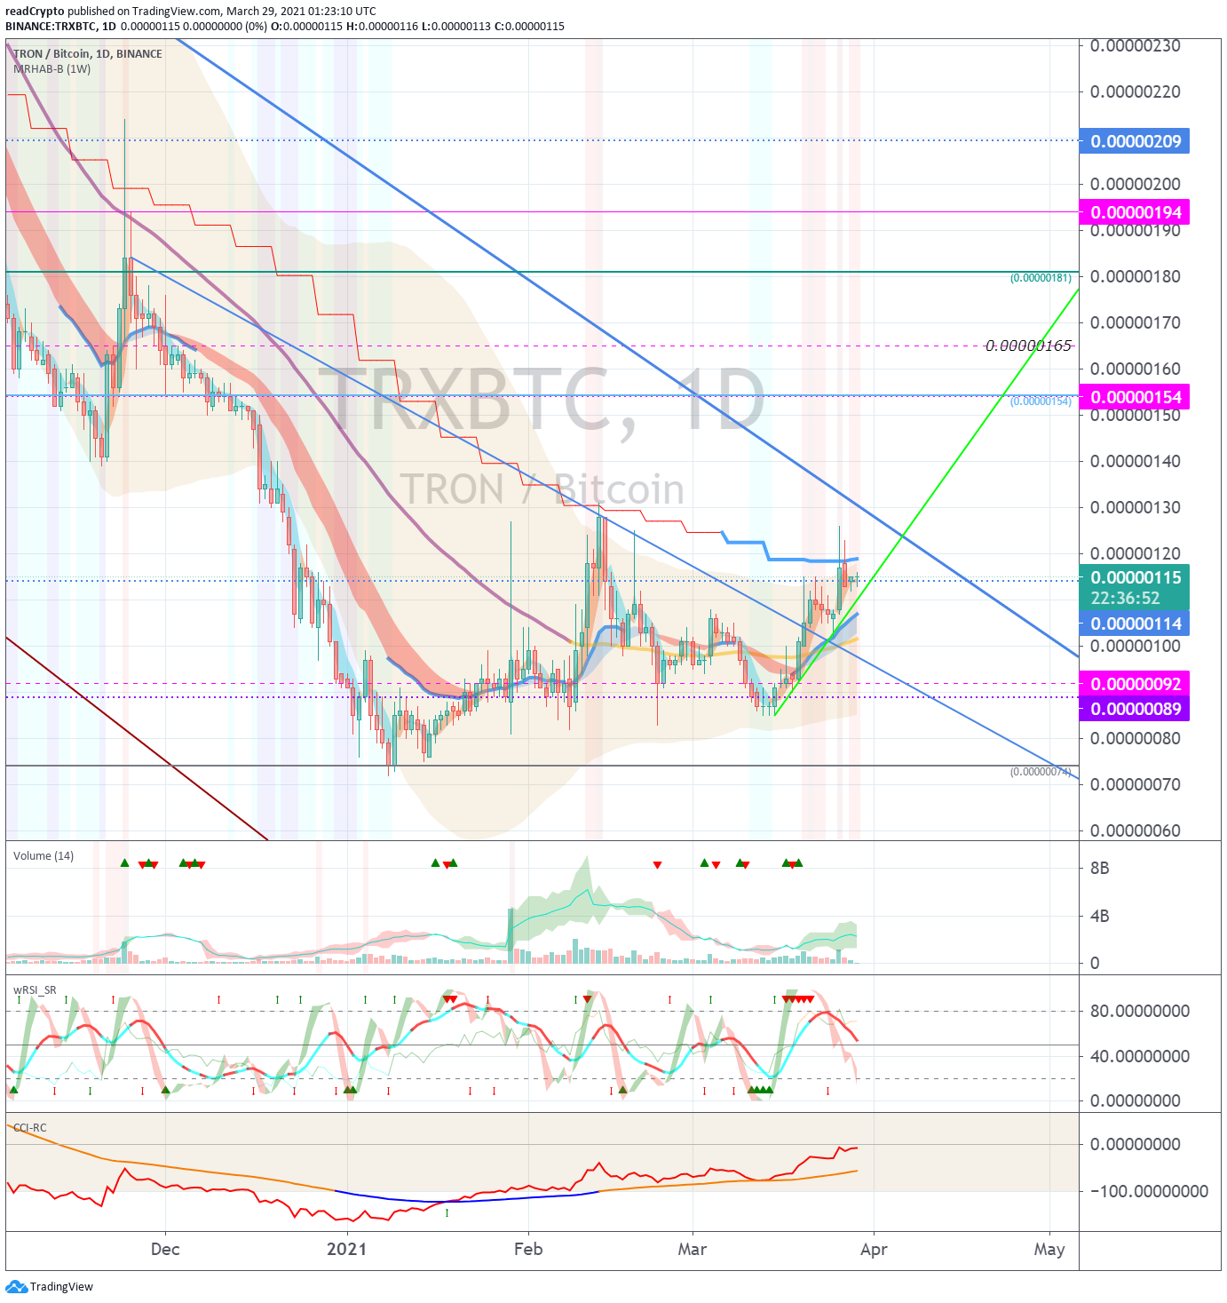This screenshot has height=1303, width=1227.
Task: Click the -100.00000000 CCI axis label
Action: [x=1149, y=1191]
